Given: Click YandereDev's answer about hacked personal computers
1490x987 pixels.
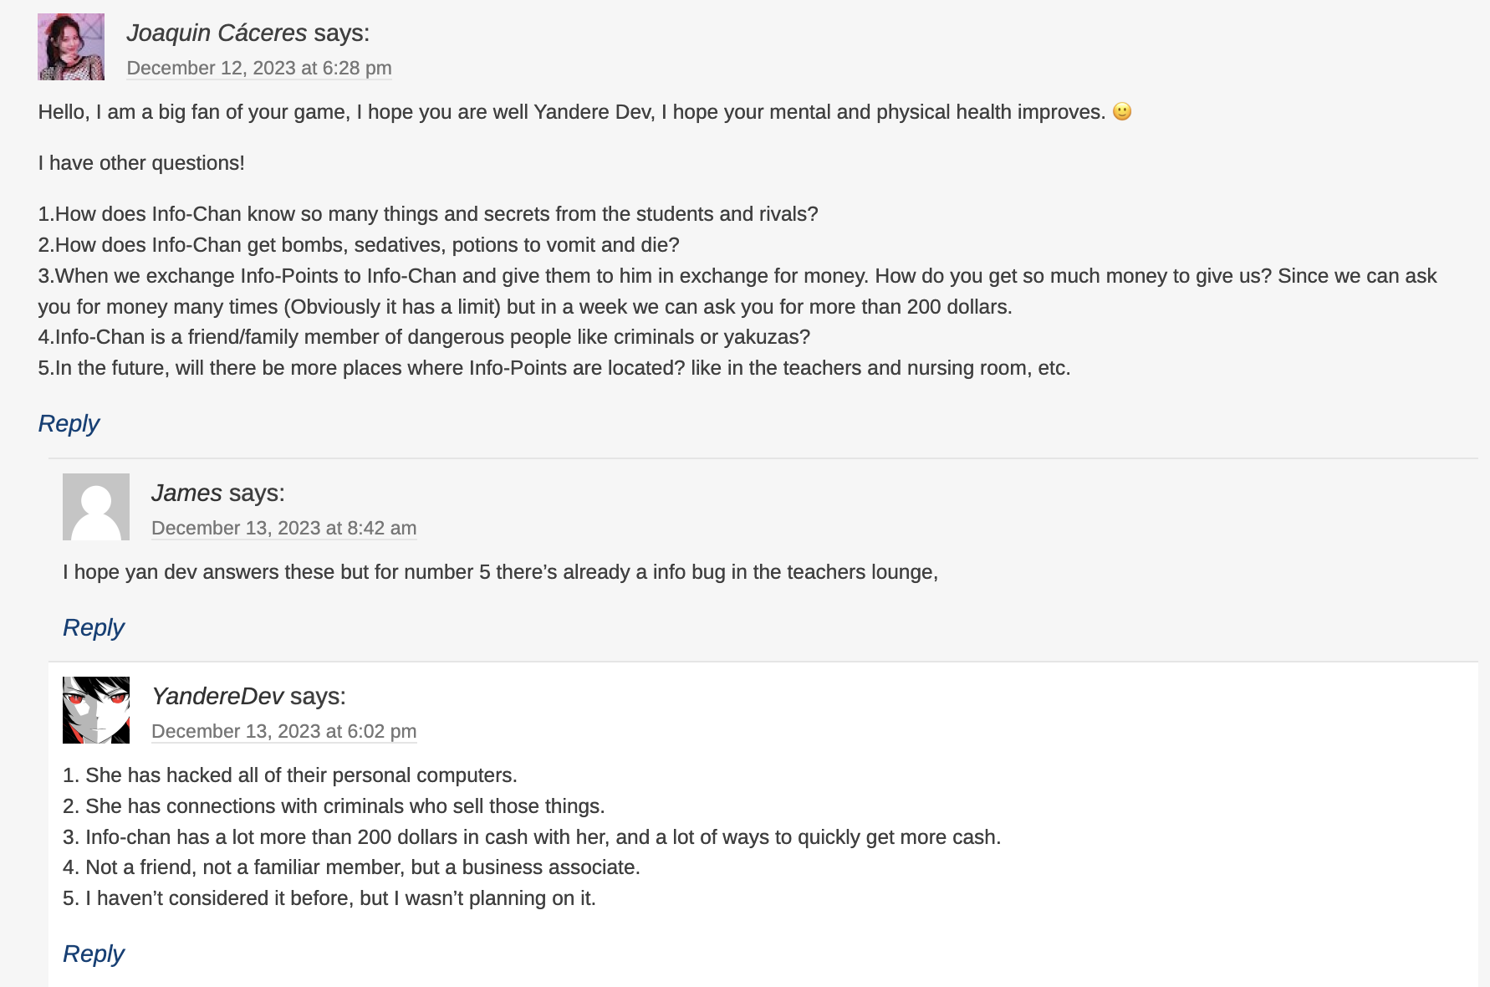Looking at the screenshot, I should (290, 775).
